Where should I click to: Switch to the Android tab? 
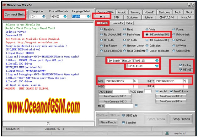(122, 12)
